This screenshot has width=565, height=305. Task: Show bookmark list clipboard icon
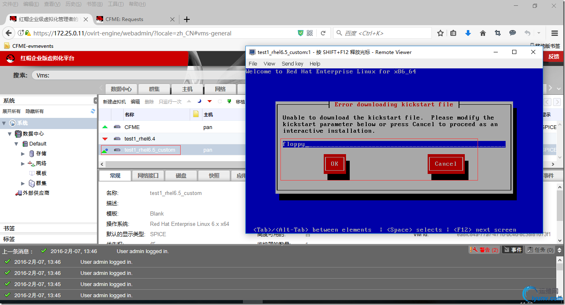tap(453, 33)
